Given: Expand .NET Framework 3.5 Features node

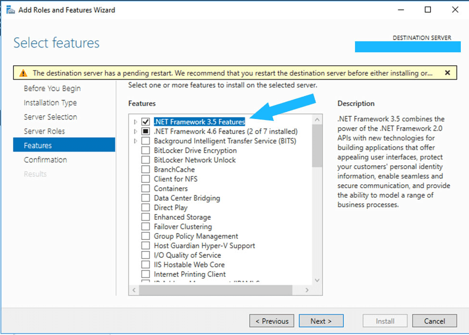Looking at the screenshot, I should [x=136, y=122].
